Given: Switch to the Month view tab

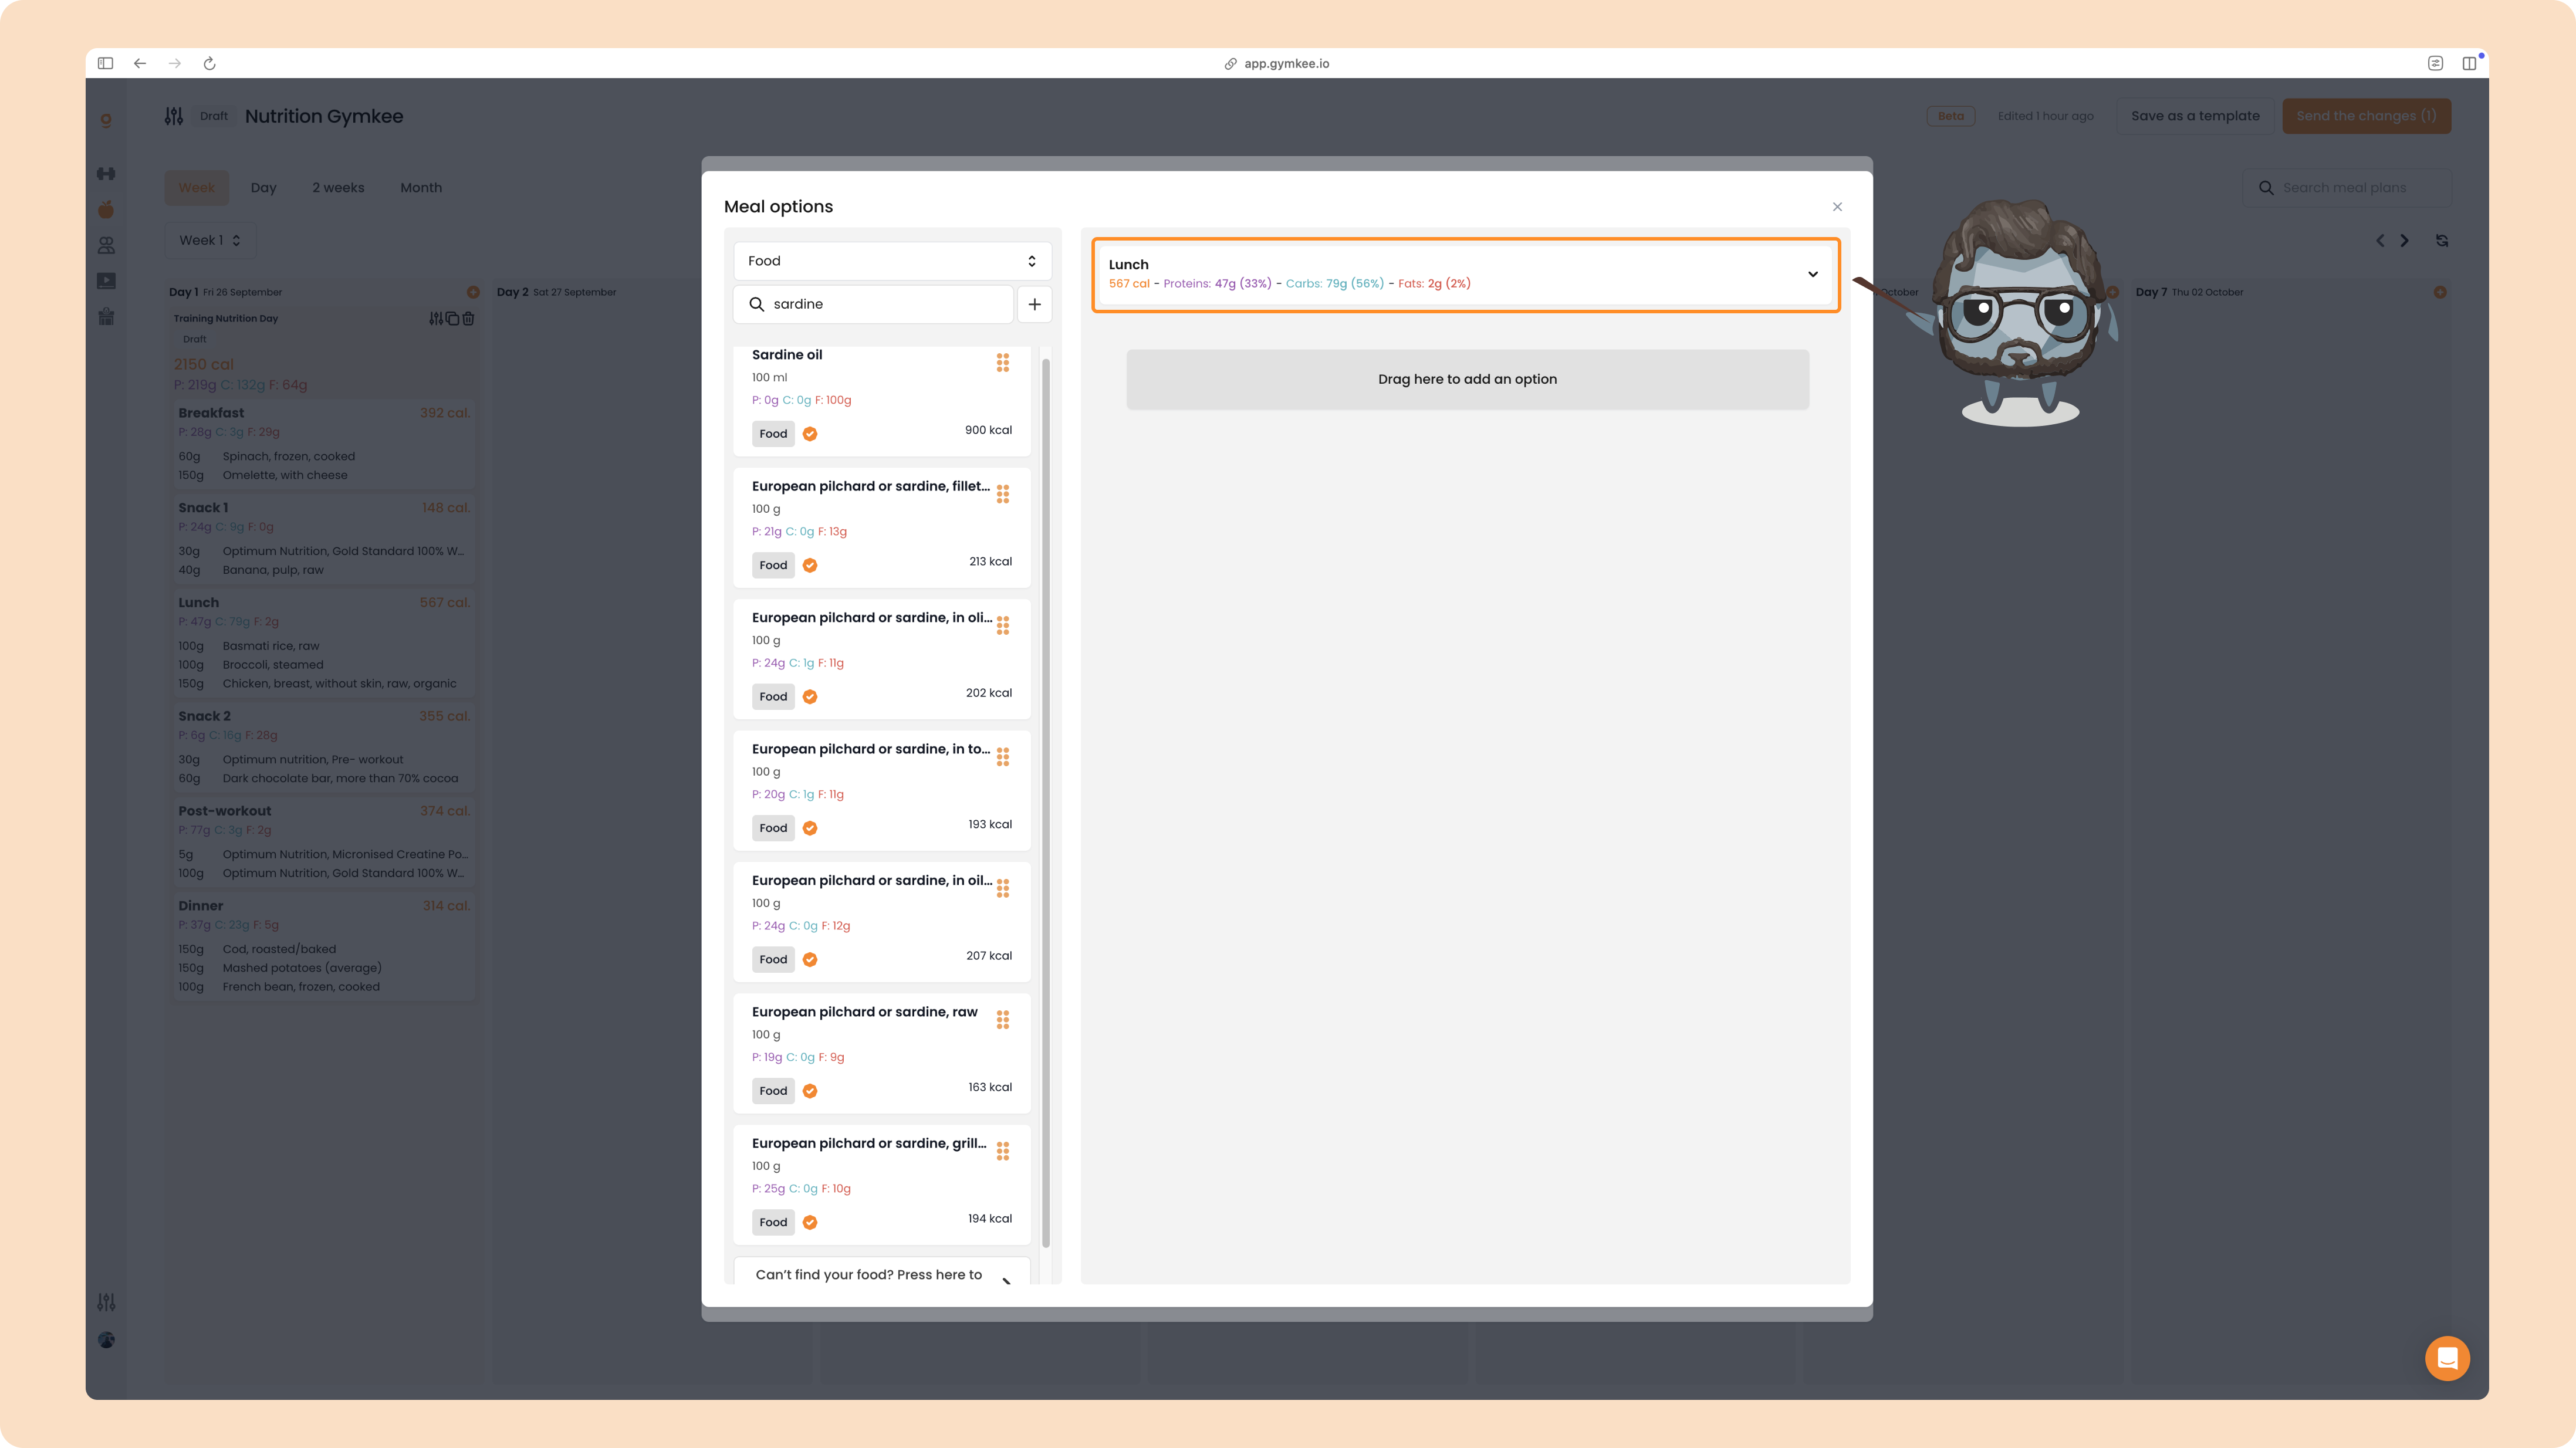Looking at the screenshot, I should click(421, 188).
